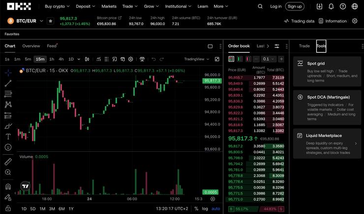
Task: Open notifications bell
Action: [331, 6]
